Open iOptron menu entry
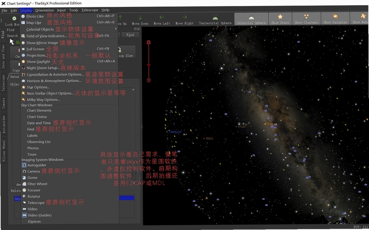369x230 pixels. tap(34, 222)
